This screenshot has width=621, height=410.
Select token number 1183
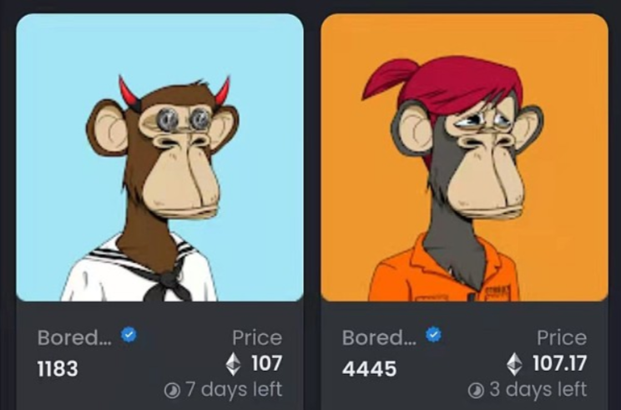tap(58, 369)
